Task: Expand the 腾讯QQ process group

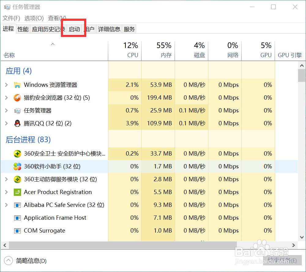Action: 6,123
